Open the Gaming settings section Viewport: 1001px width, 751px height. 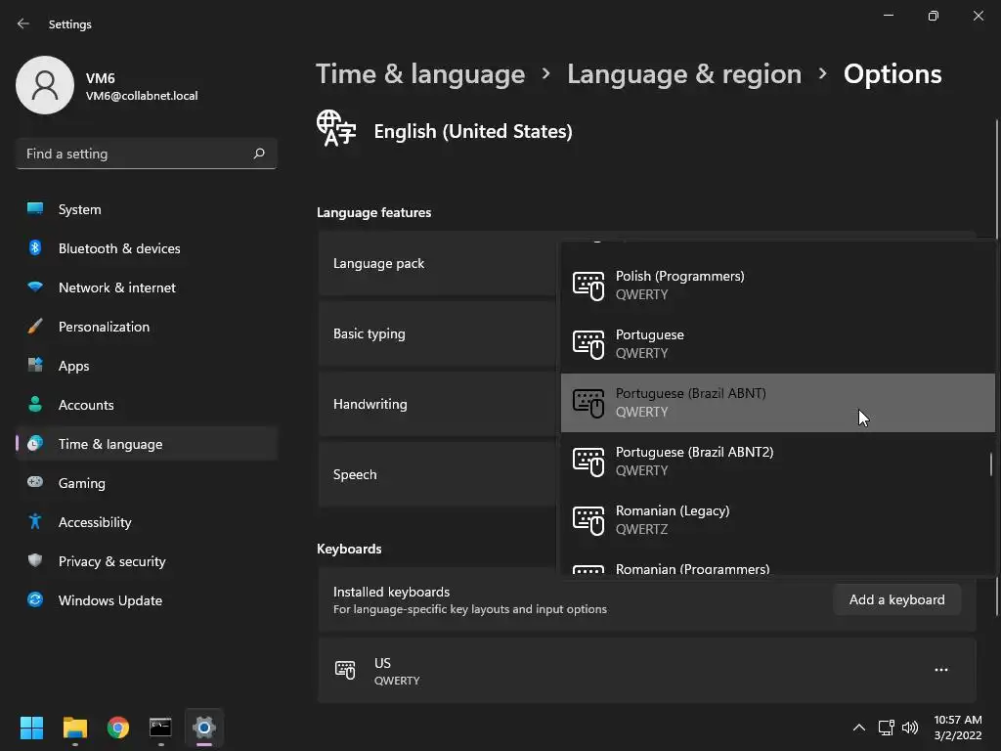click(x=82, y=483)
